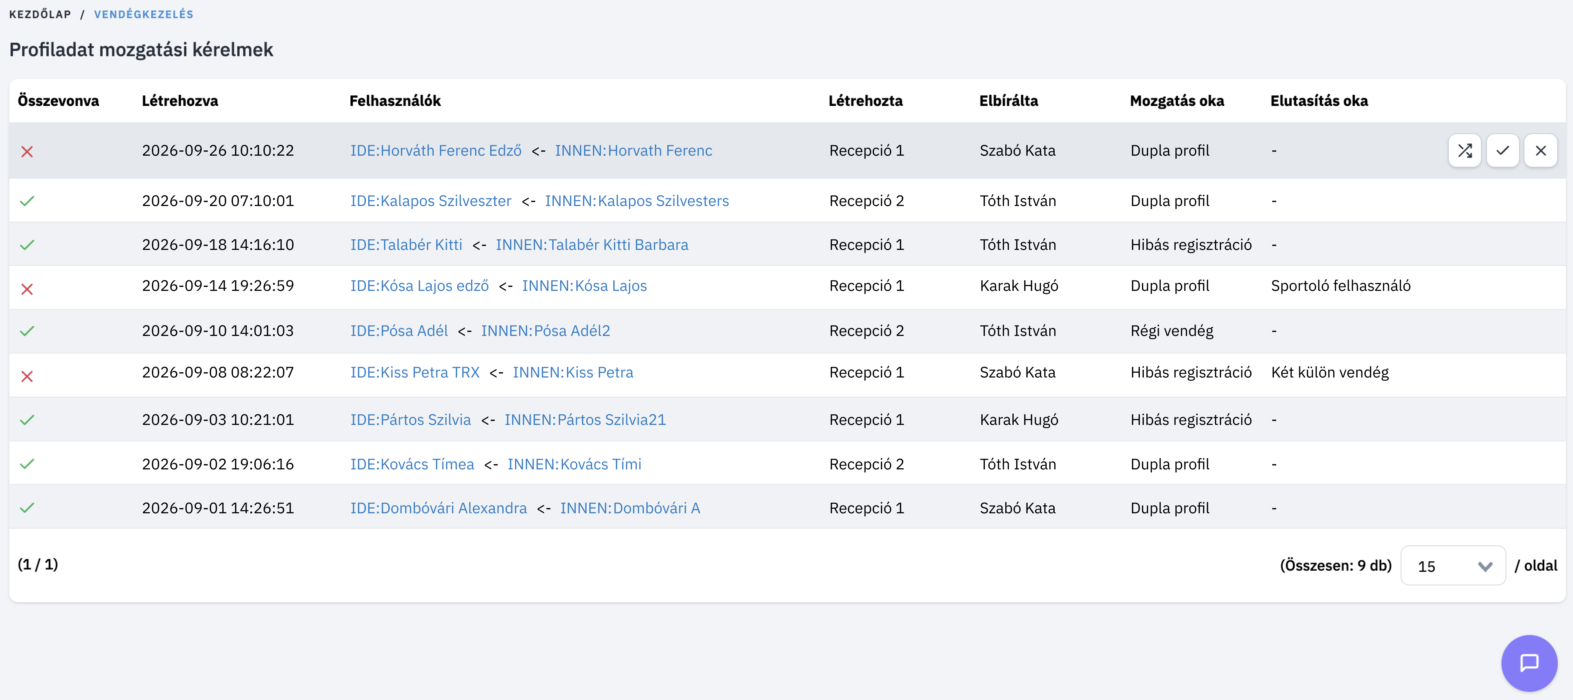This screenshot has width=1573, height=700.
Task: Open Vendégkezelés breadcrumb link
Action: click(x=144, y=14)
